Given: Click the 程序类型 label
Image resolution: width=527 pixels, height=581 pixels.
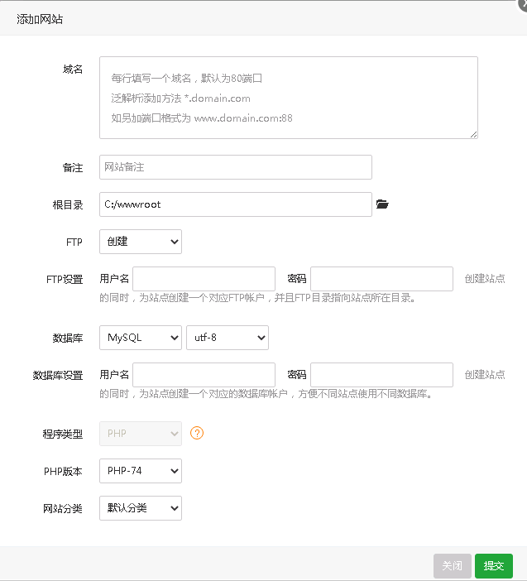Looking at the screenshot, I should 63,434.
